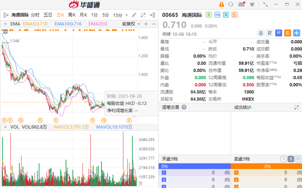The image size is (302, 188).
Task: Select the 月K chart tab
Action: [x=83, y=15]
